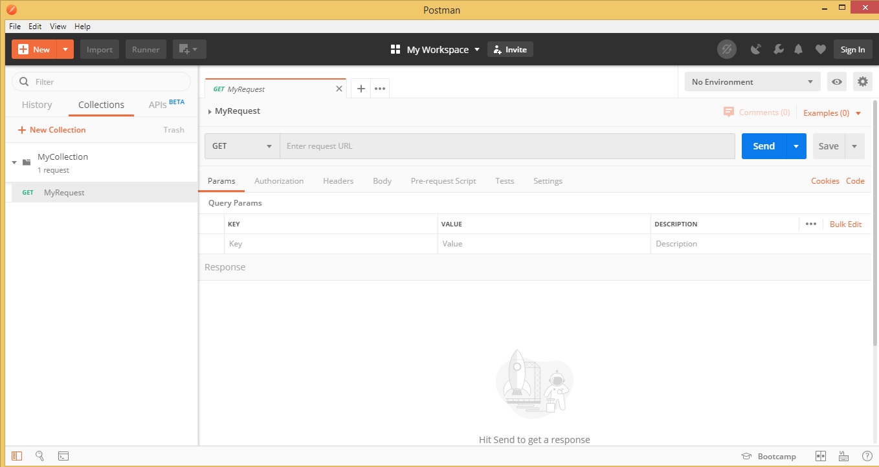Open the Edit menu

click(x=35, y=27)
